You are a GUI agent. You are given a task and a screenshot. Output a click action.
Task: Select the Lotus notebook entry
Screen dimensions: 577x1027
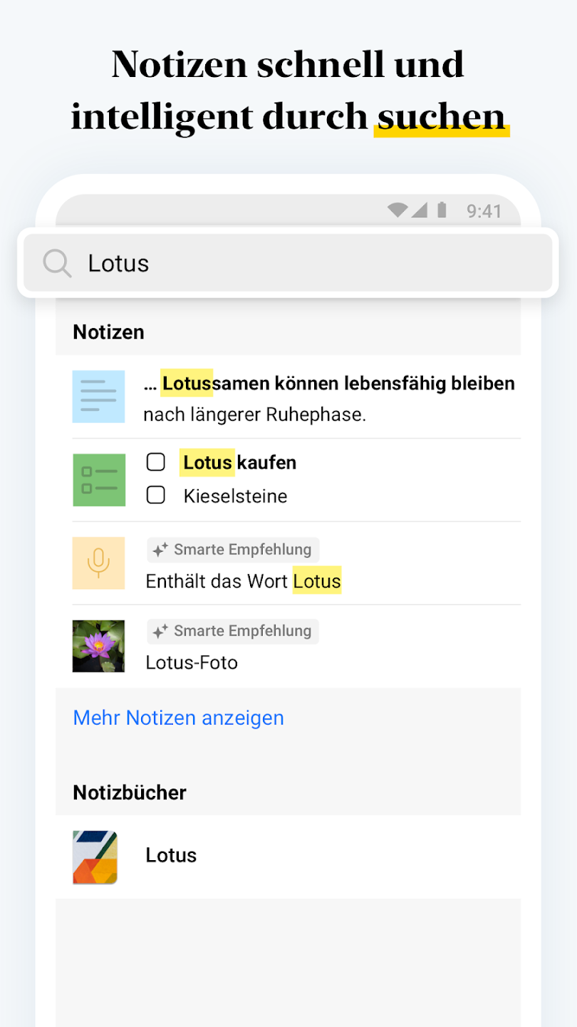point(288,857)
